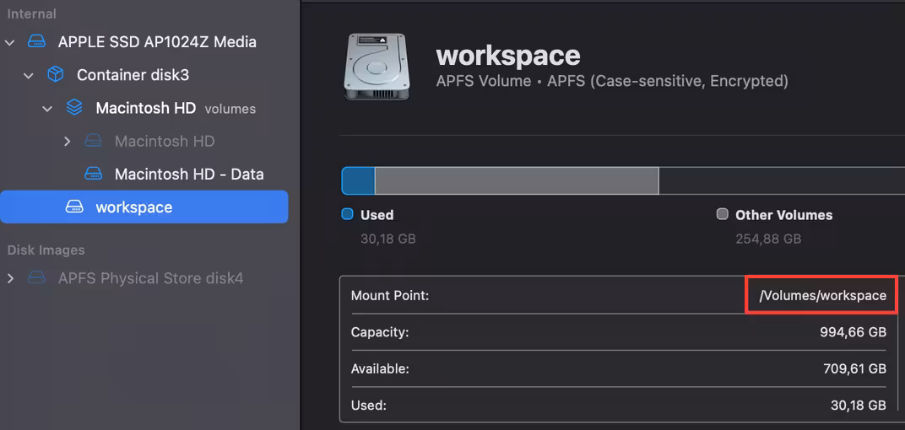Image resolution: width=905 pixels, height=430 pixels.
Task: Collapse the APPLE SSD AP1024Z Media chevron
Action: pyautogui.click(x=9, y=42)
